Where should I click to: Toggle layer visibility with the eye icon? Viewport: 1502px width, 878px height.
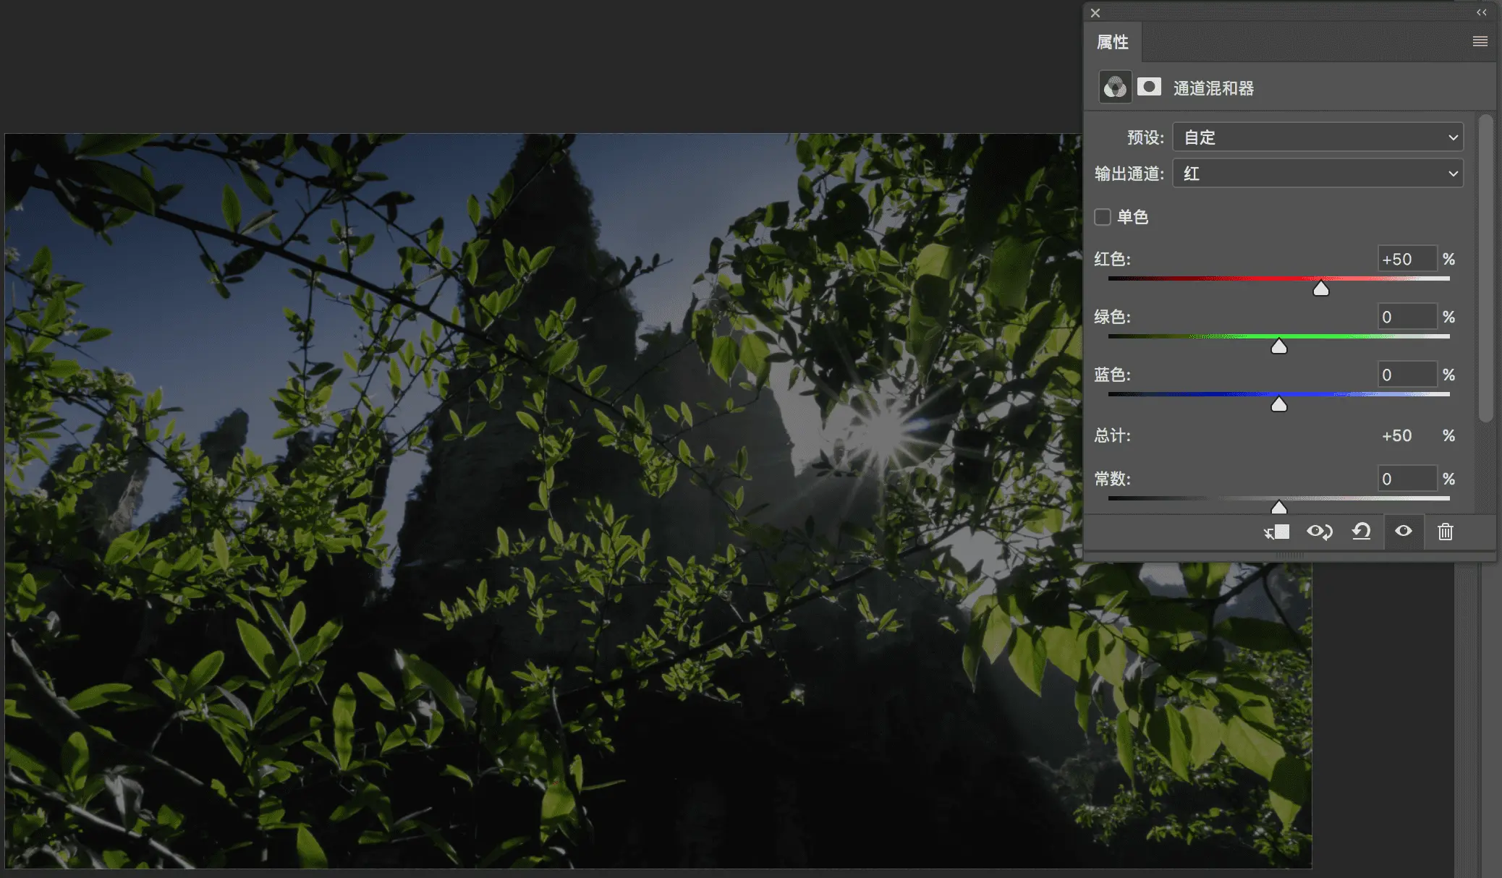point(1404,532)
